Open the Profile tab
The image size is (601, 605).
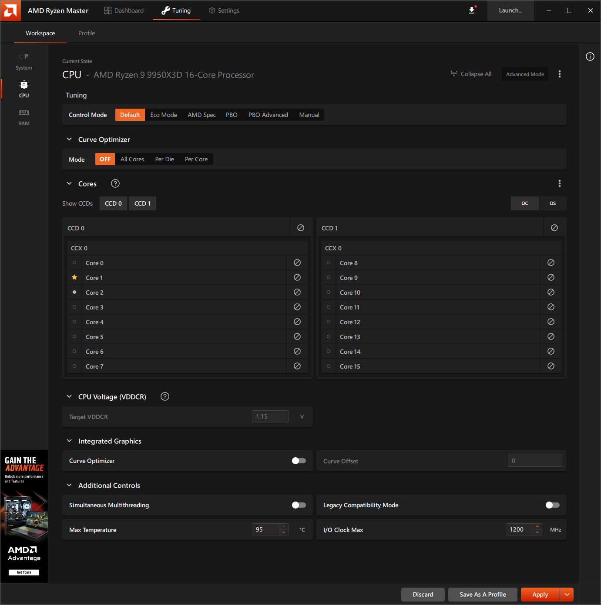tap(87, 33)
